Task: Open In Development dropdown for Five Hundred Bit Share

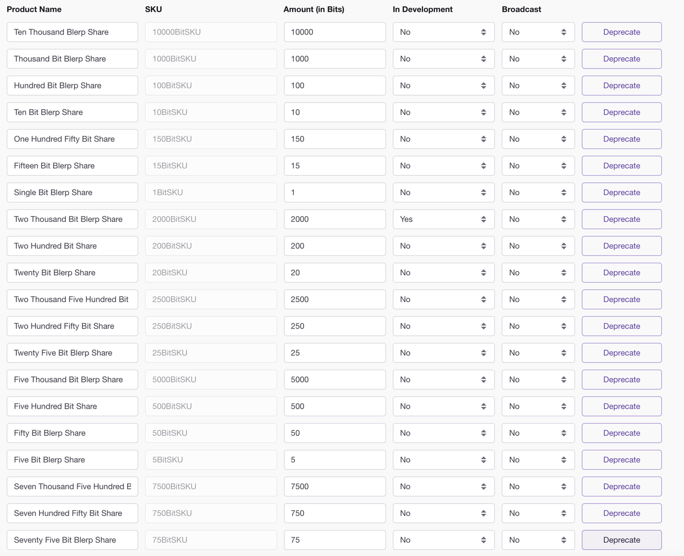Action: [x=443, y=406]
